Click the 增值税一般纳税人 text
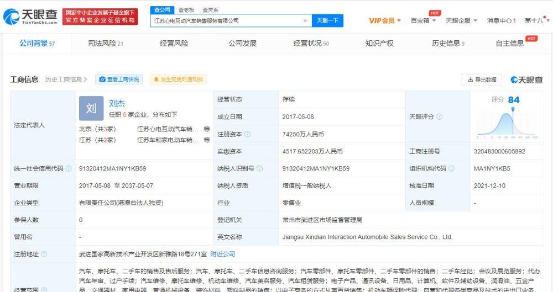Viewport: 553px width, 292px height. click(x=307, y=185)
